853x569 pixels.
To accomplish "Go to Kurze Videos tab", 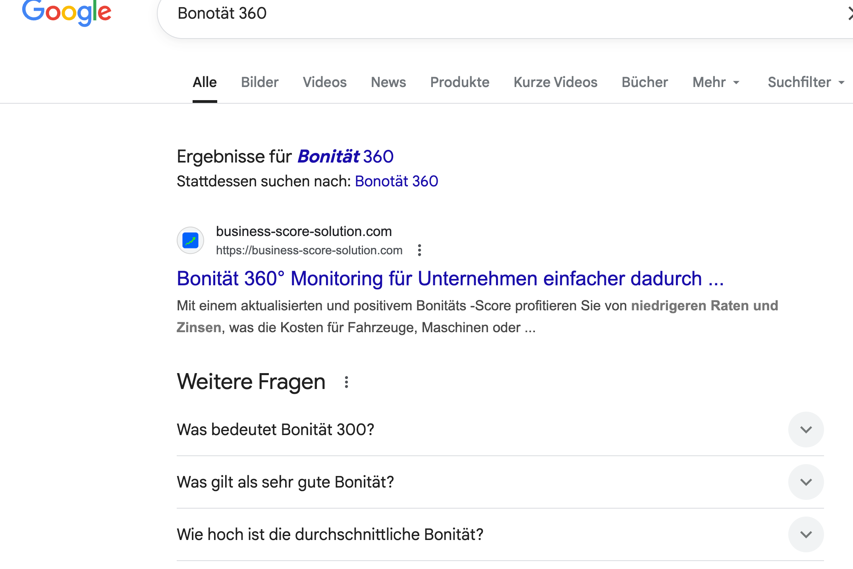I will [x=555, y=82].
